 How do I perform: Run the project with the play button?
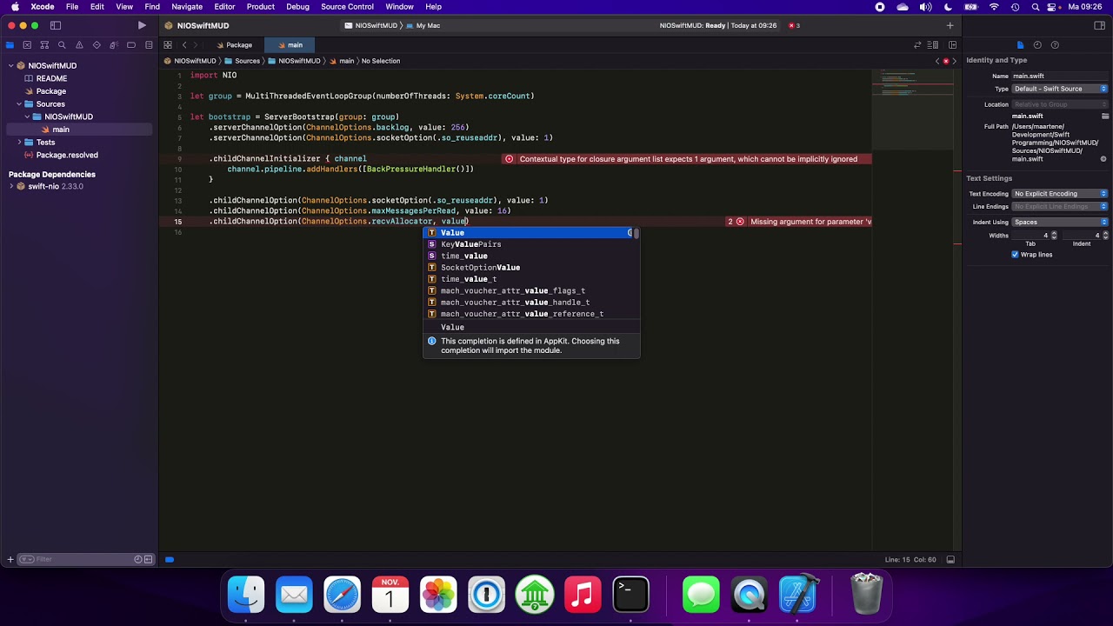click(142, 25)
